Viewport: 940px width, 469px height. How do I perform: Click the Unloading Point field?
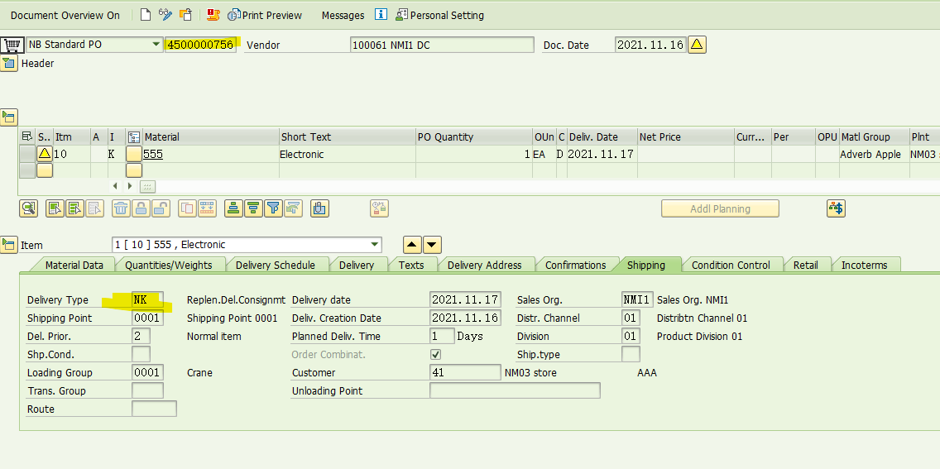click(x=515, y=390)
